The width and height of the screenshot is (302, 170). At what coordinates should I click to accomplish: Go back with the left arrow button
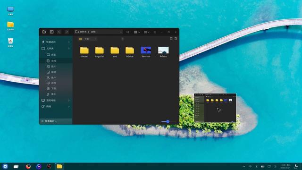coord(59,32)
